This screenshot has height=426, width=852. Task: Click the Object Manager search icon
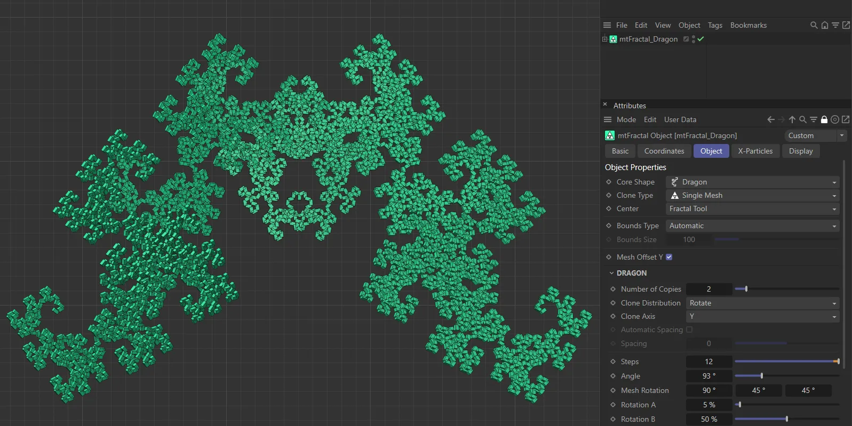pos(814,25)
